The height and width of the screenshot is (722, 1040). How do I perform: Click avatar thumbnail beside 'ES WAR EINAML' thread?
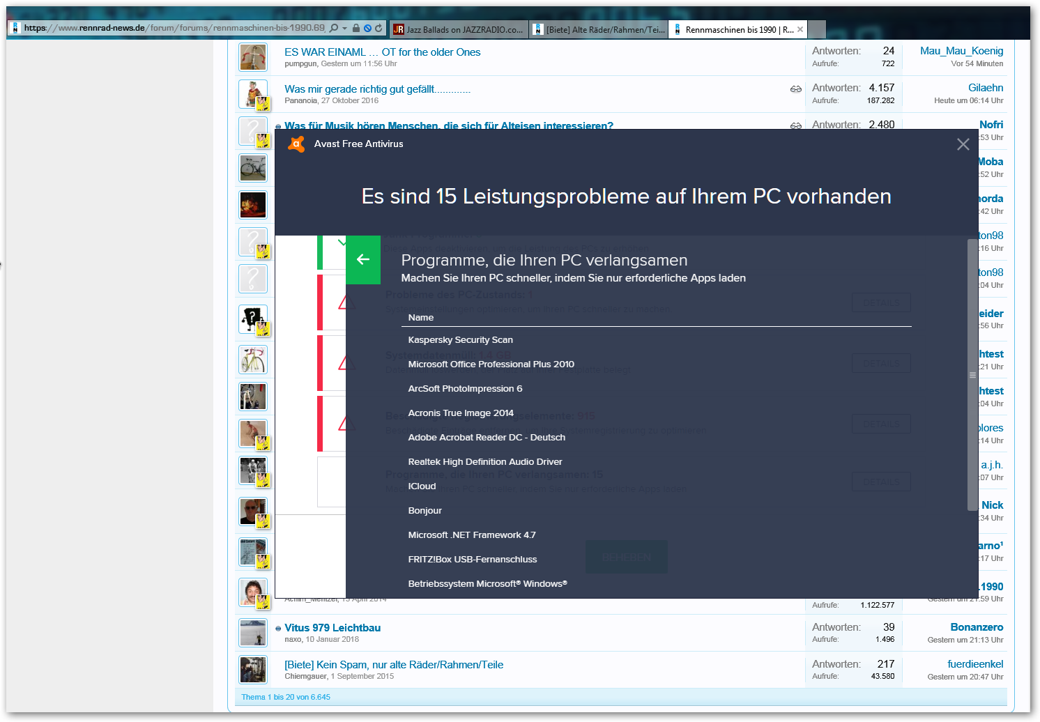[253, 57]
